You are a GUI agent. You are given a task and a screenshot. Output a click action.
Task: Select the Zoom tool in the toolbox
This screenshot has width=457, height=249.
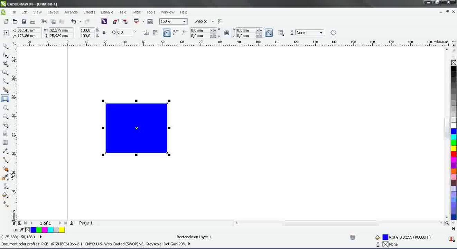click(5, 72)
